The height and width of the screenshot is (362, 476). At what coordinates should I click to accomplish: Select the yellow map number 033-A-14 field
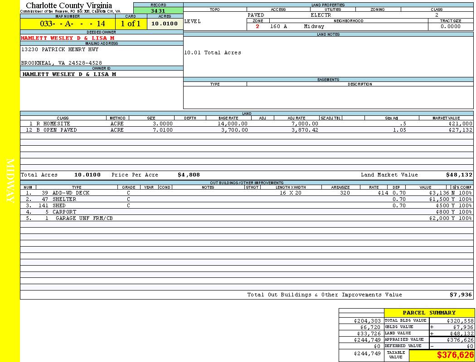[73, 24]
